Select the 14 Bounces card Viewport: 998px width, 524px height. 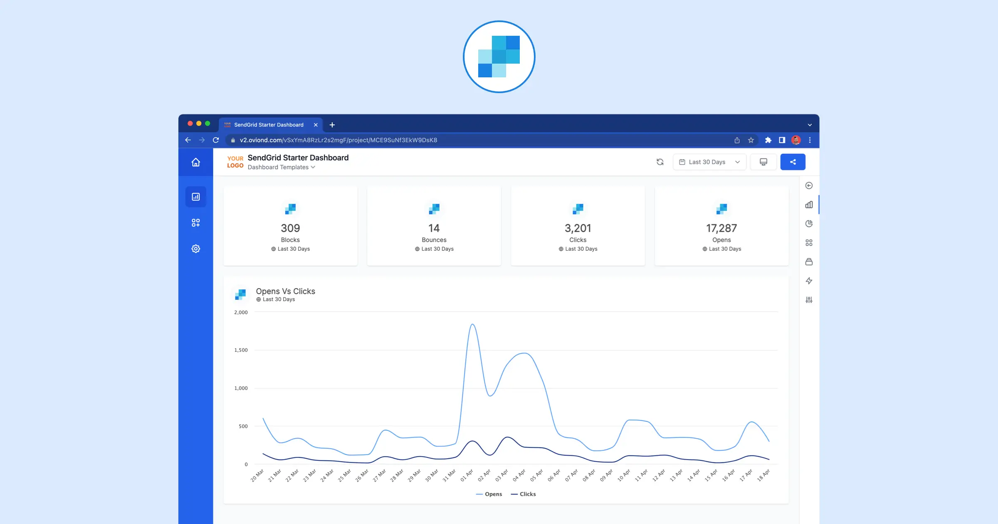(434, 226)
